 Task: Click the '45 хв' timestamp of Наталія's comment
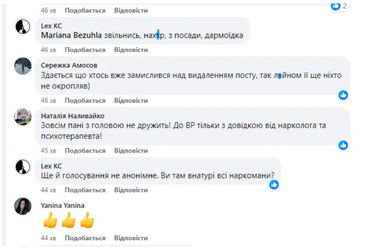click(x=48, y=151)
